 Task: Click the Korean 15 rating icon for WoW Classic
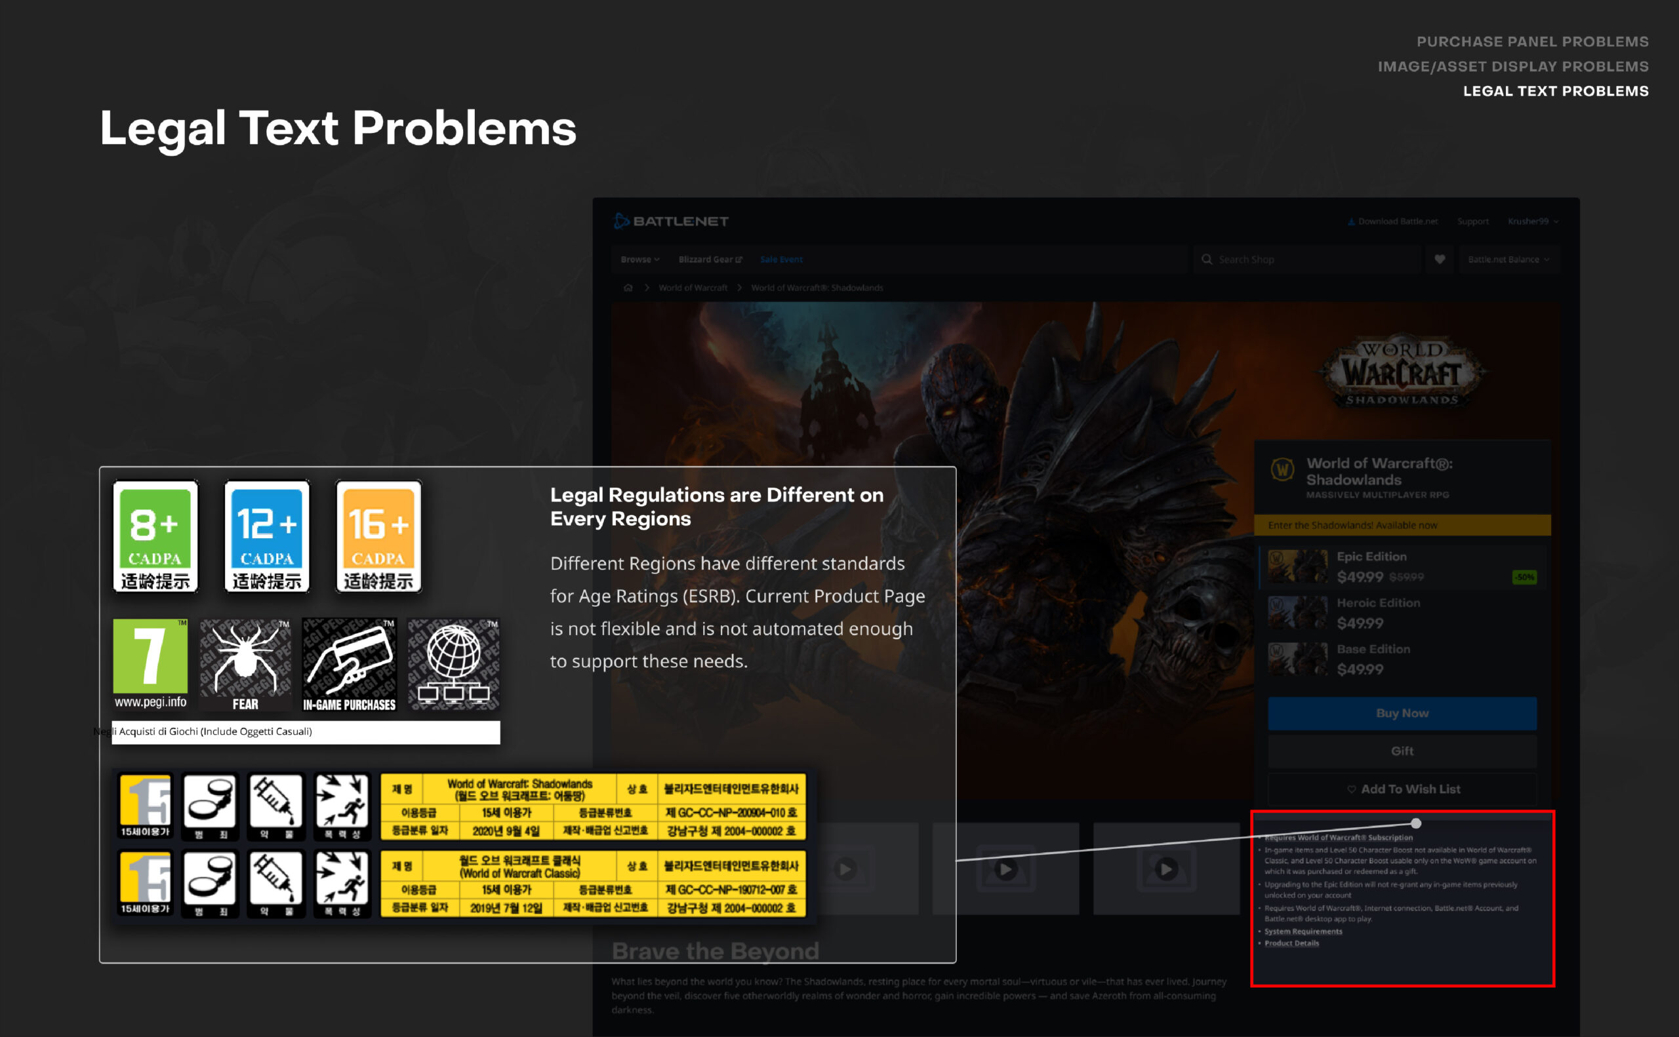[145, 884]
